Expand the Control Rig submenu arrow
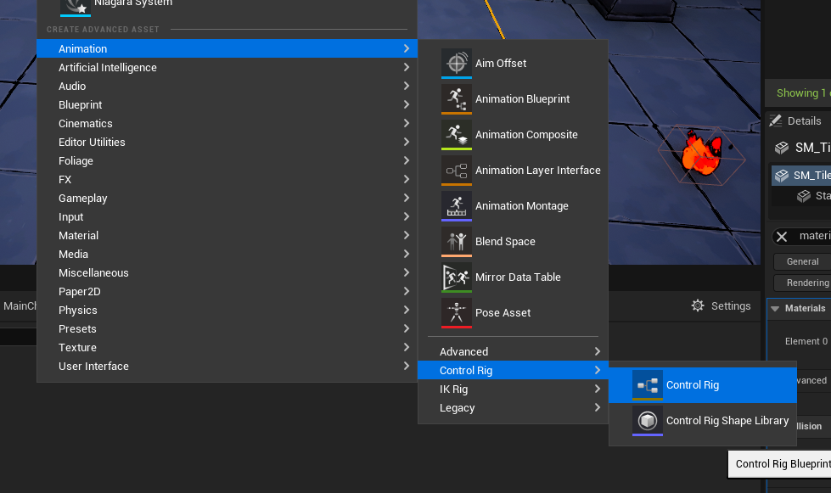 point(598,370)
